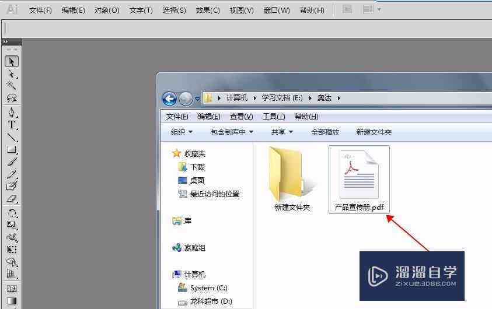Viewport: 492px width, 309px height.
Task: Open Illustrator 效果(C) menu
Action: 208,10
